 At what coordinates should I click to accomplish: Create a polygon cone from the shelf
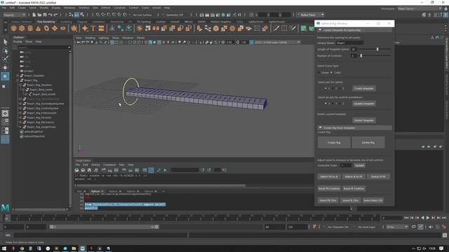39,28
